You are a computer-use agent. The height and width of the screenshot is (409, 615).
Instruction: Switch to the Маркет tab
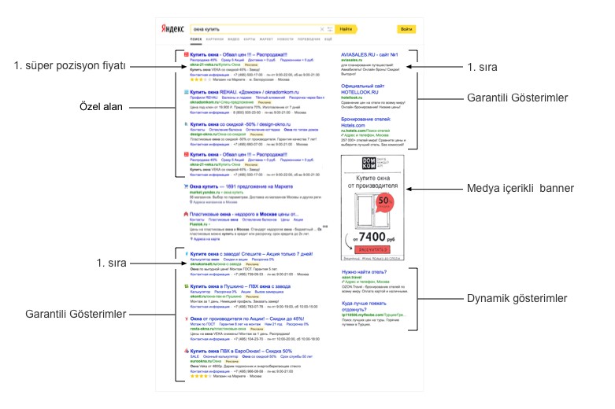click(x=266, y=39)
